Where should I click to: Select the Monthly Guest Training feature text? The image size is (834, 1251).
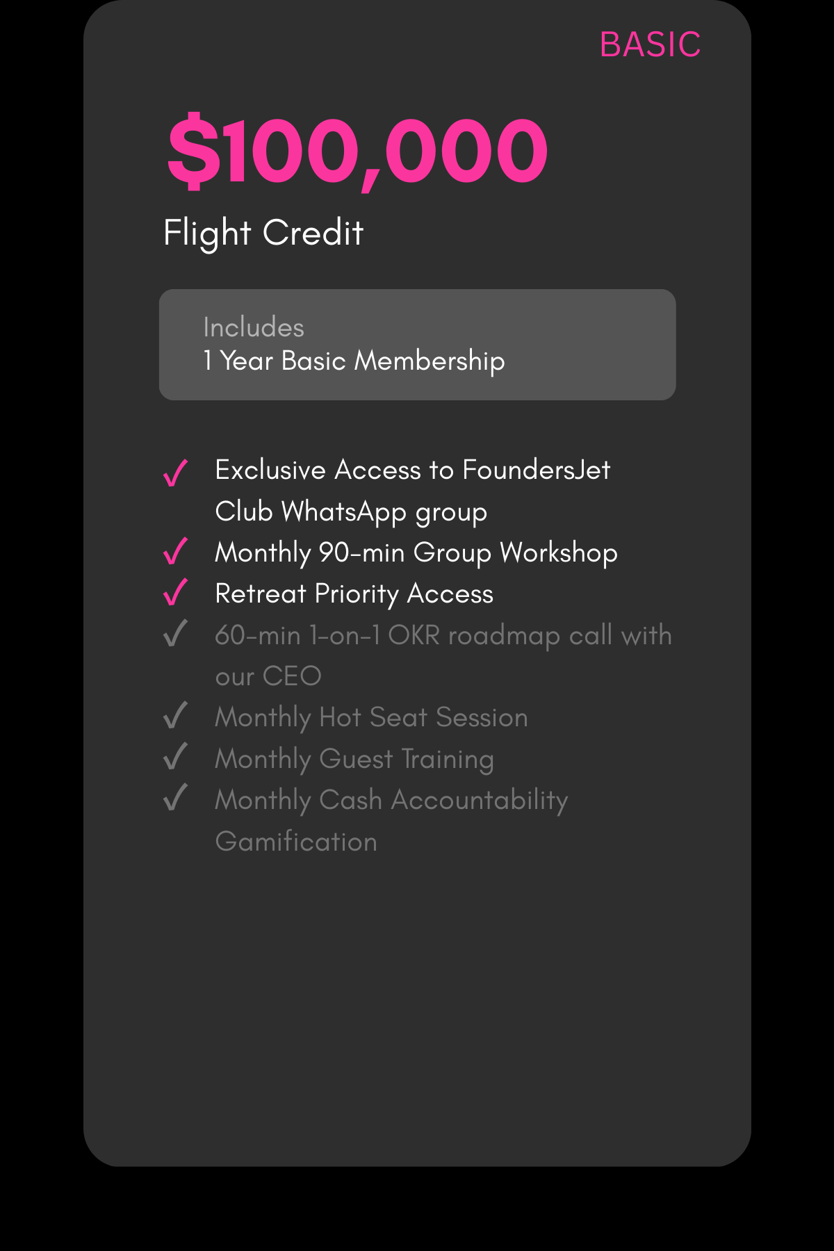coord(354,759)
